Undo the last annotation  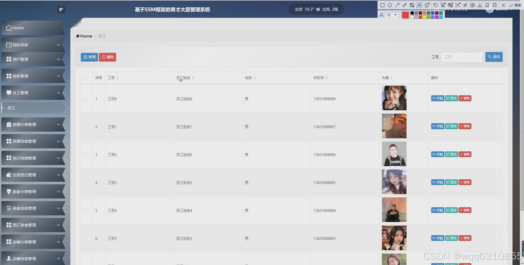436,5
